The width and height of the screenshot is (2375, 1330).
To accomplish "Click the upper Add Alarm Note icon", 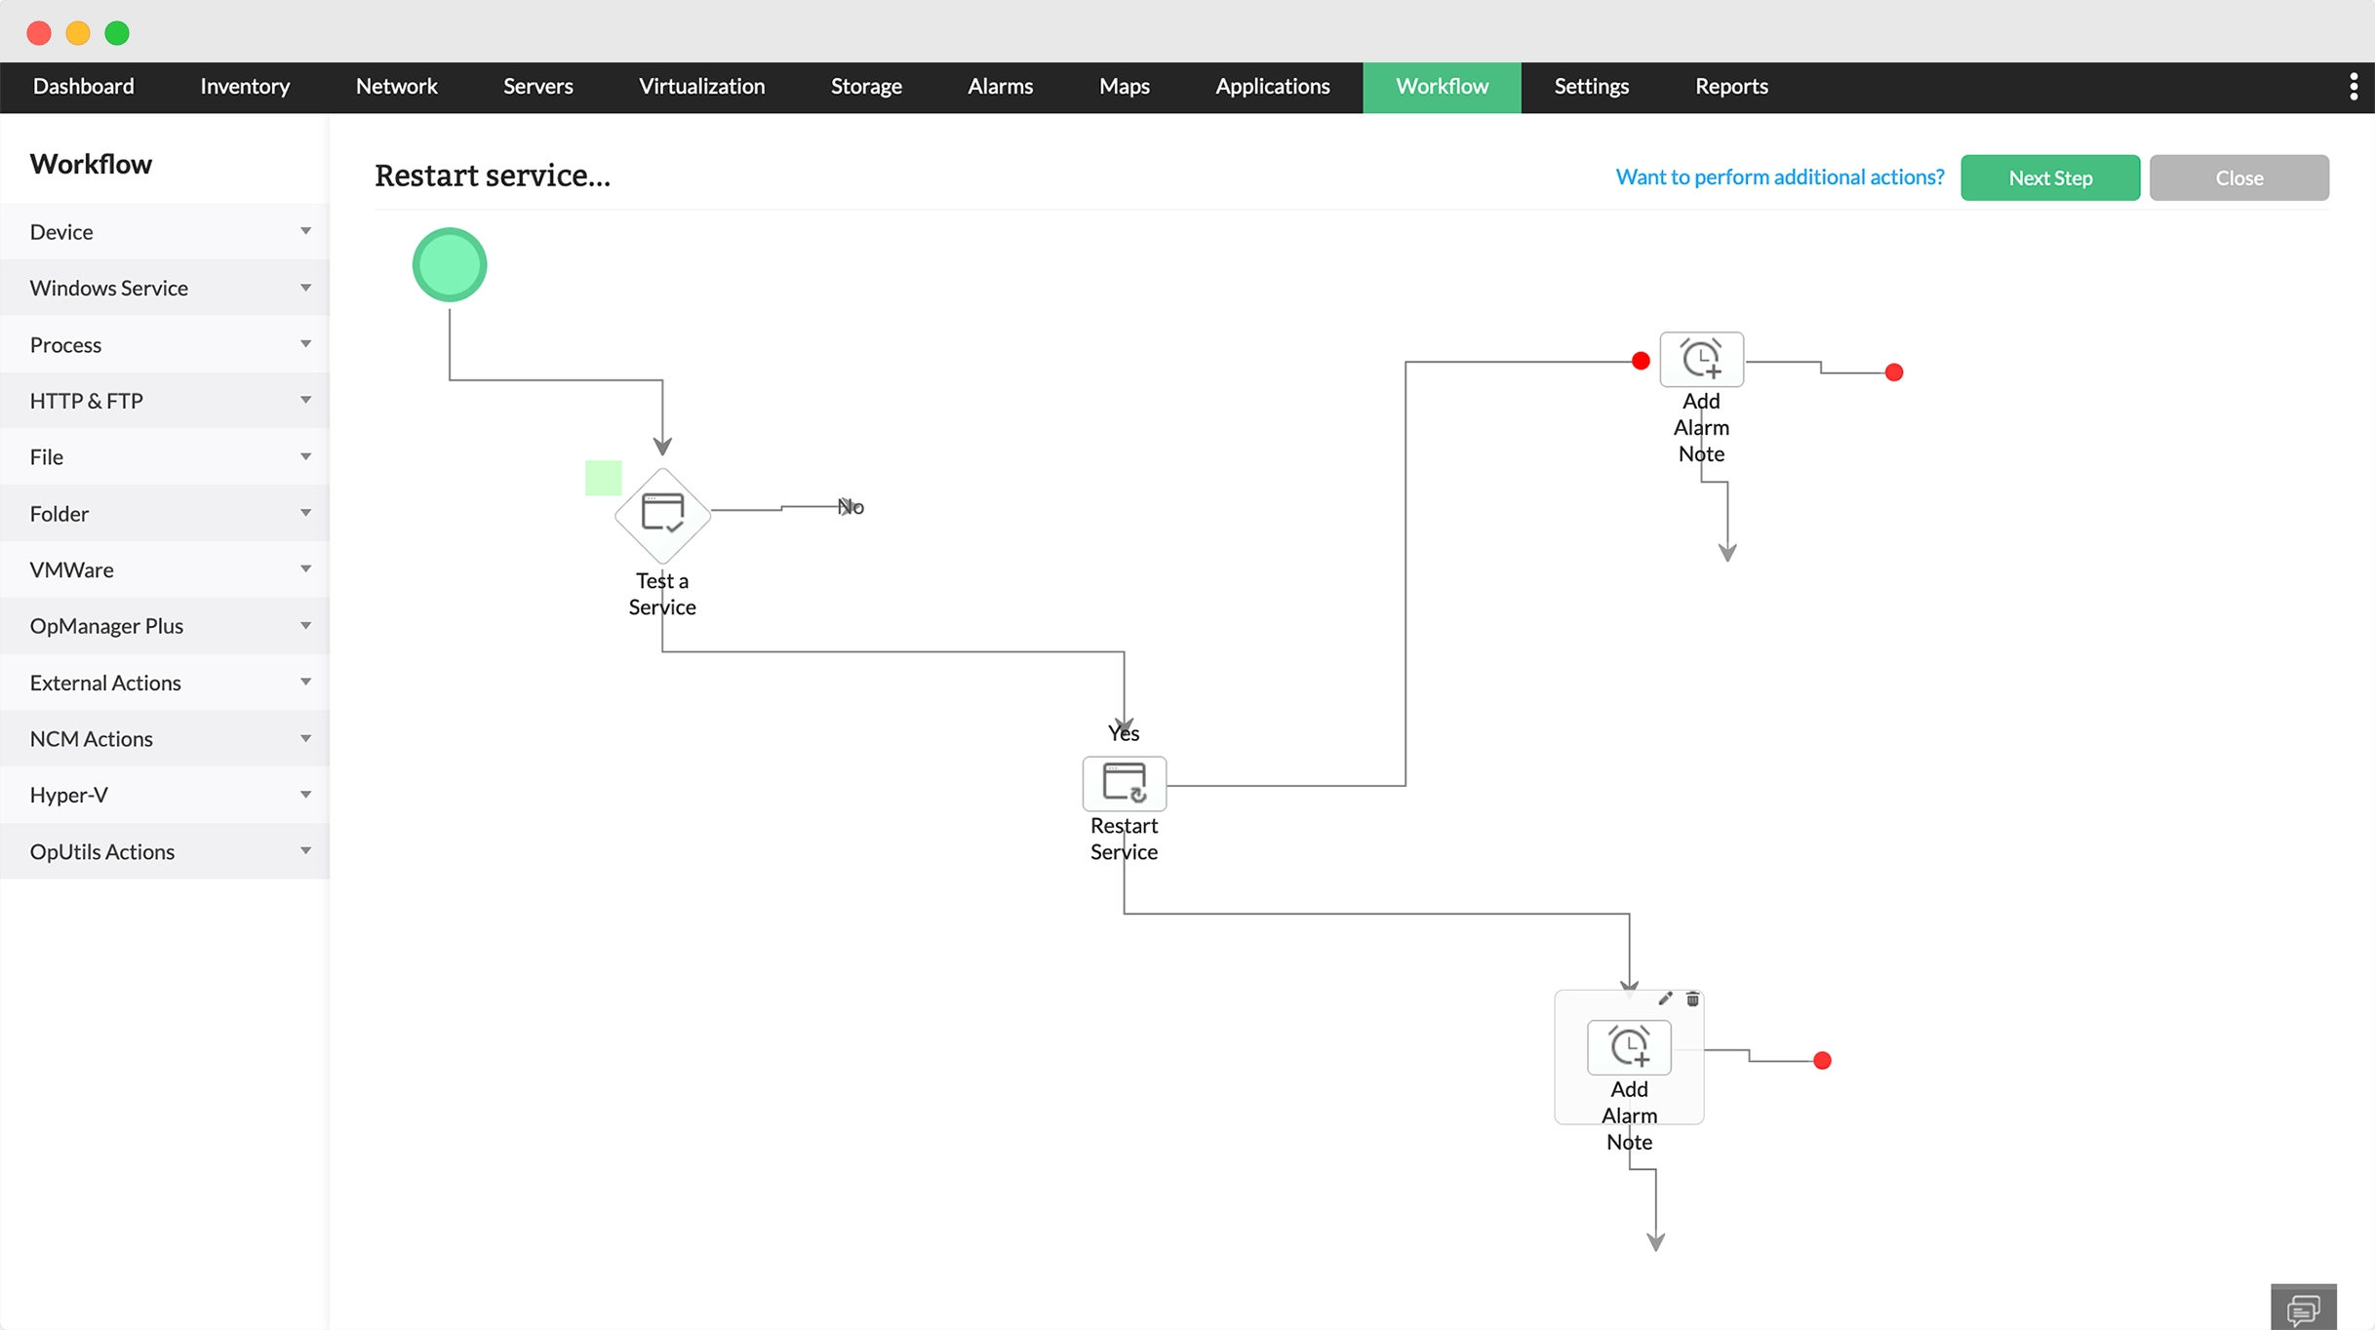I will [x=1701, y=359].
